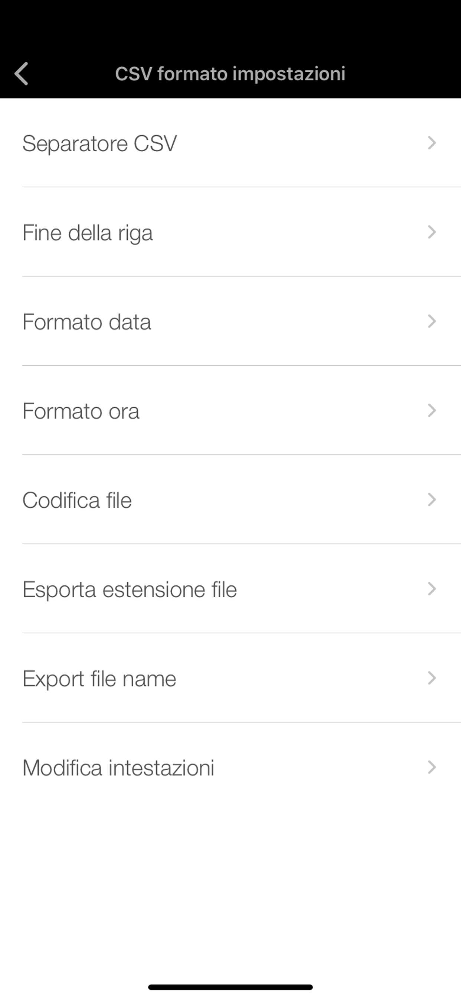Open Separatore CSV setting
This screenshot has height=999, width=461.
(99, 143)
